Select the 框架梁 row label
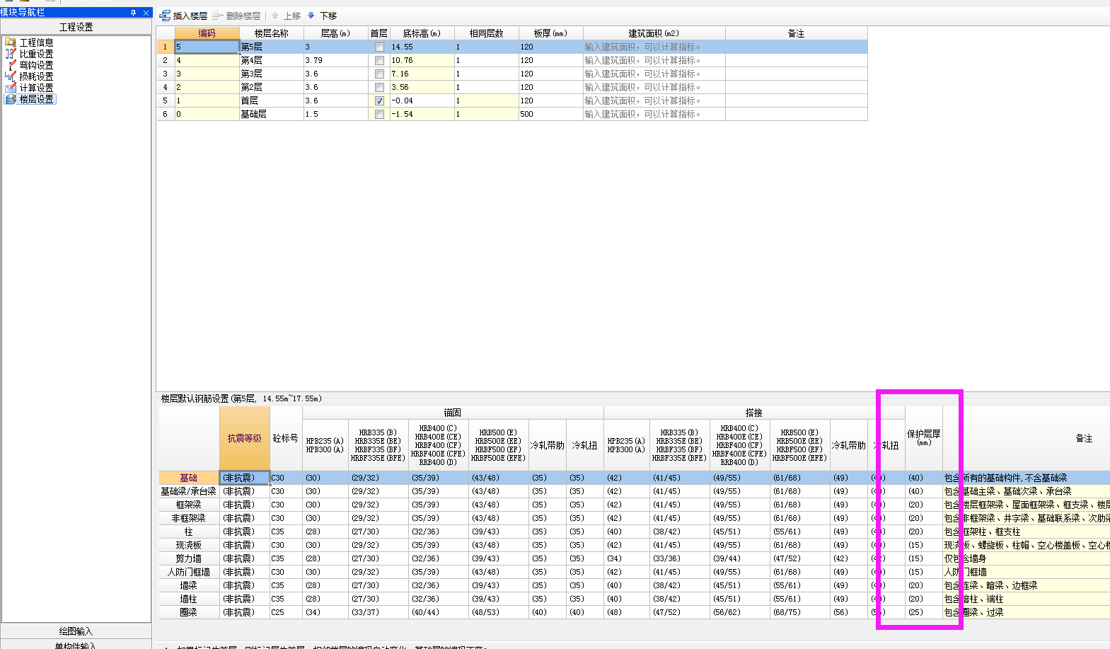 pyautogui.click(x=189, y=505)
